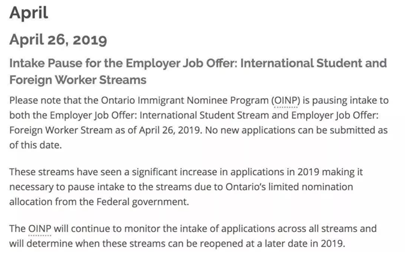Click the "Foreign Worker Streams" heading line
Viewport: 405px width, 258px height.
(x=78, y=80)
